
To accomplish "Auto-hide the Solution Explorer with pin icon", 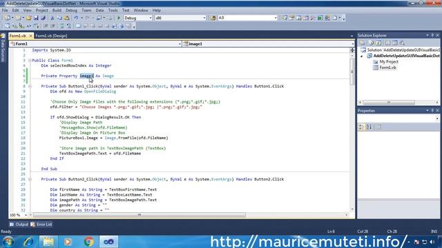I will [432, 35].
